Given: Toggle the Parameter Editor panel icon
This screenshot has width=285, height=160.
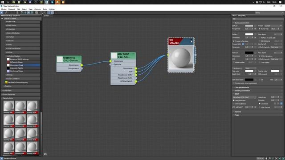Looking at the screenshot, I should pyautogui.click(x=53, y=12).
